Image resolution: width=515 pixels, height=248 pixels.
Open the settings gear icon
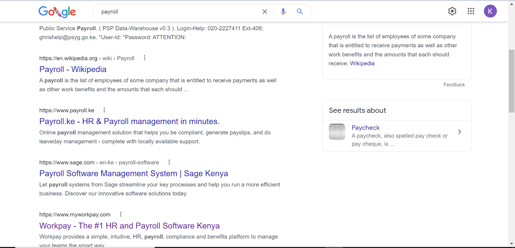tap(452, 11)
